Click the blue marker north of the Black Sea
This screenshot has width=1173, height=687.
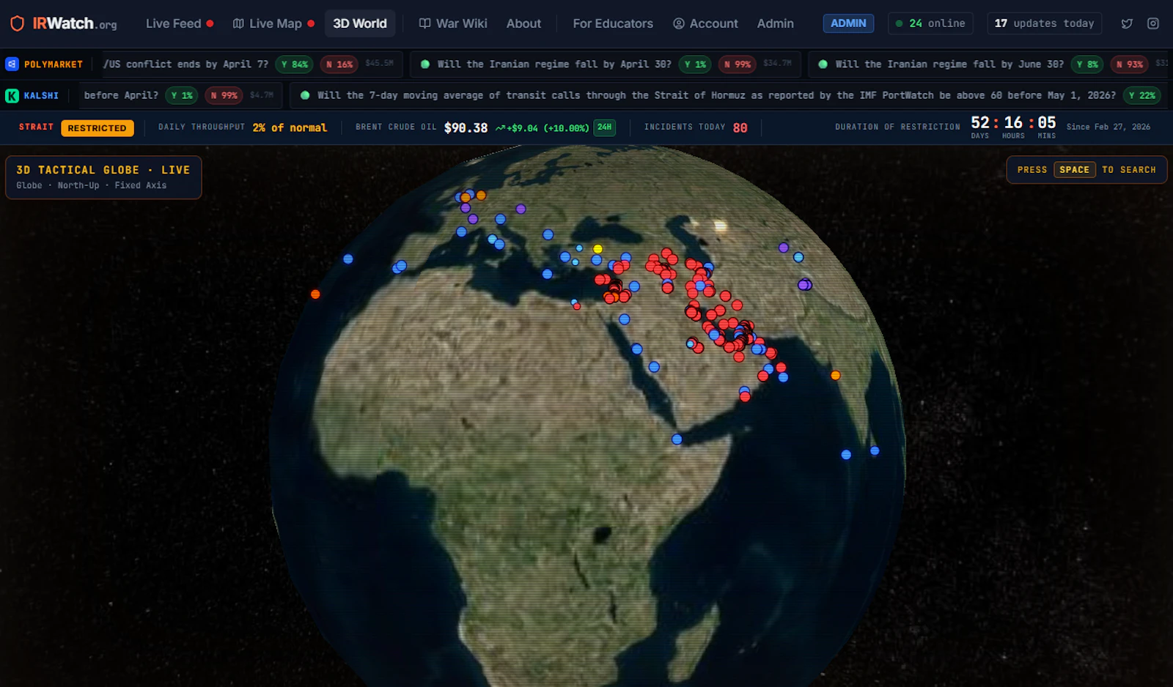pos(548,234)
